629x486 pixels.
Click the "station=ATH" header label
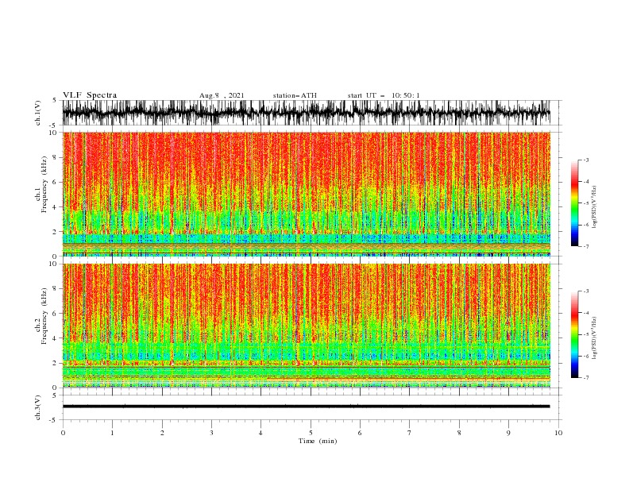tap(295, 95)
